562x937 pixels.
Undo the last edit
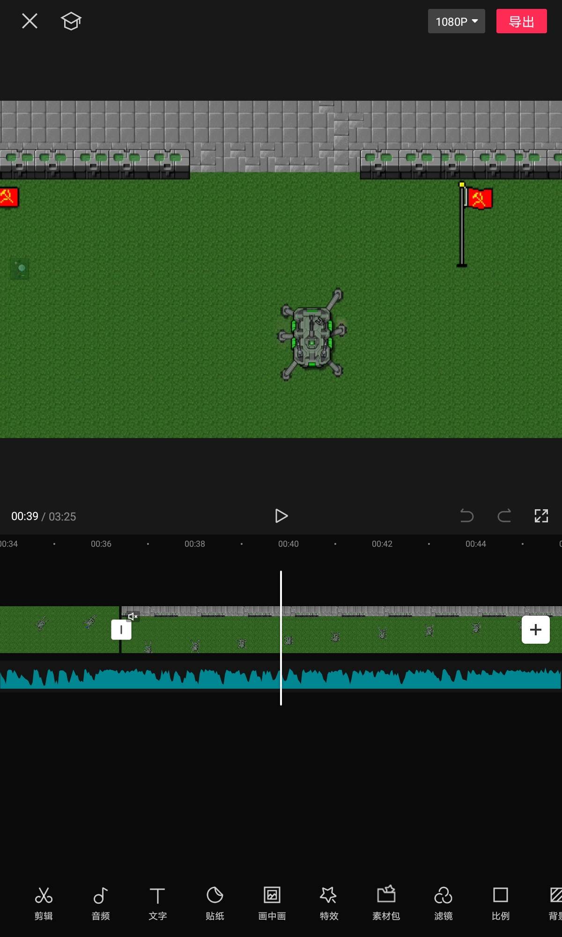tap(466, 516)
